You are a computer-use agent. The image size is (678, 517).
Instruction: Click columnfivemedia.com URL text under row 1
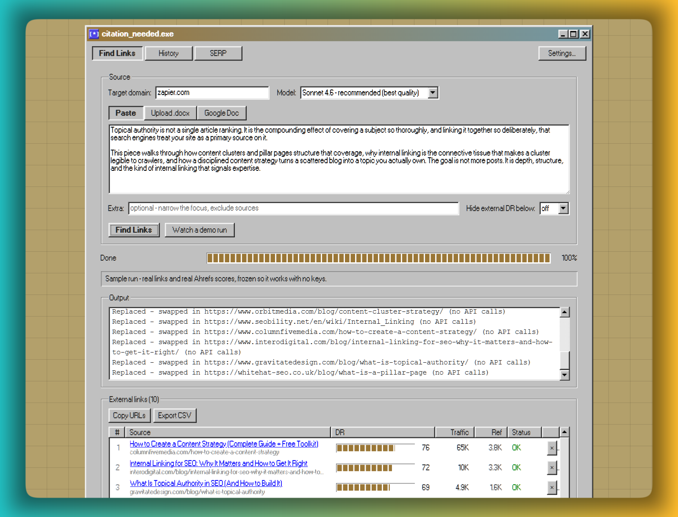[x=204, y=453]
